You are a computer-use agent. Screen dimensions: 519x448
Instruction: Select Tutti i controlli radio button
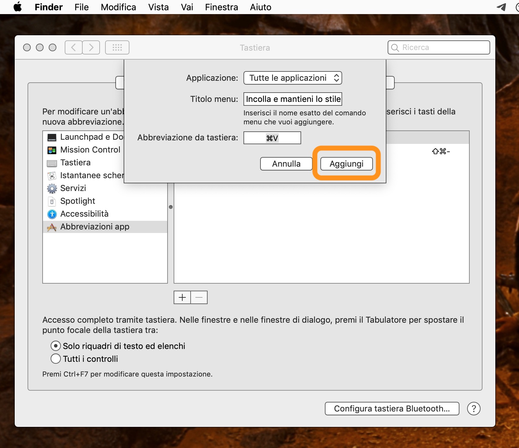56,359
